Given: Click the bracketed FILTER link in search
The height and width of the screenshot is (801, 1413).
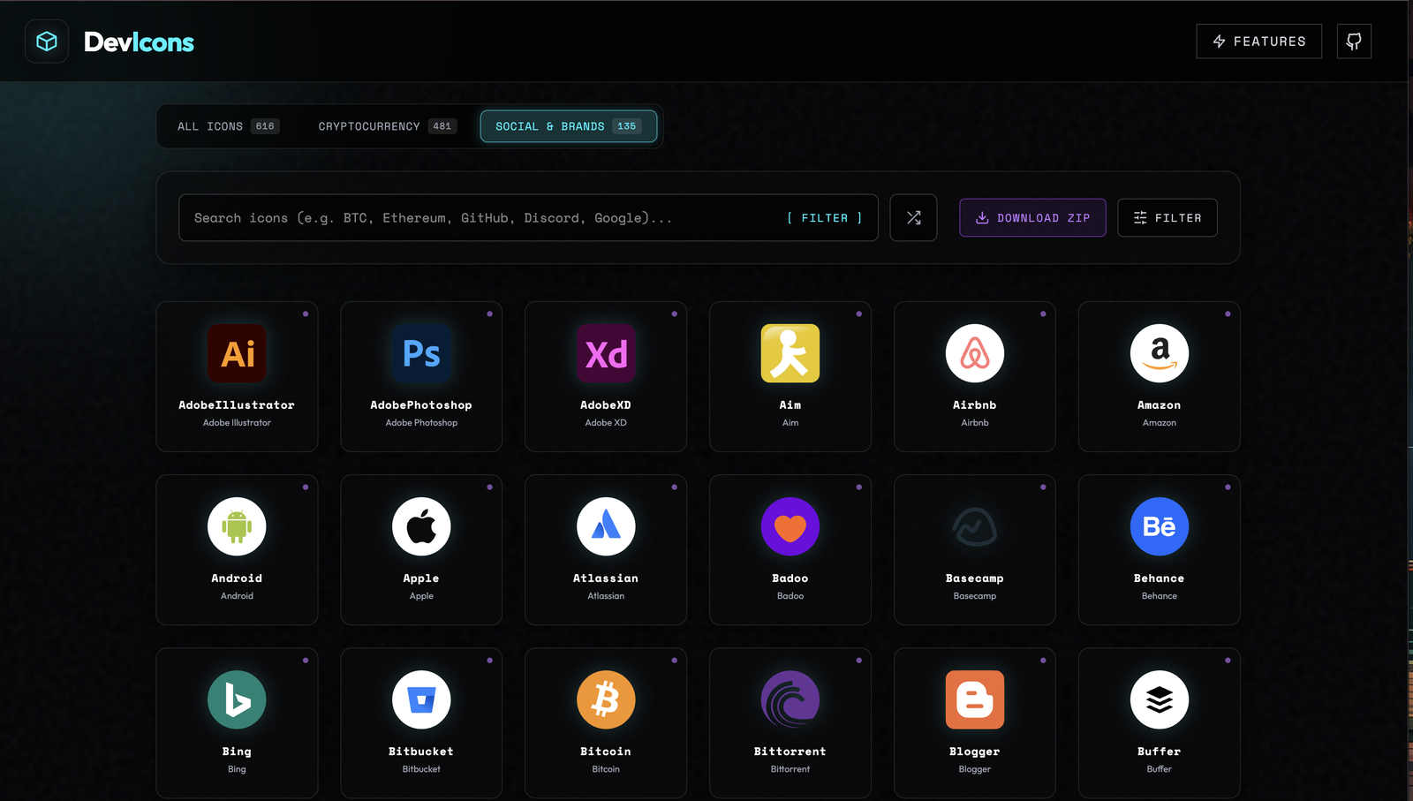Looking at the screenshot, I should point(825,218).
